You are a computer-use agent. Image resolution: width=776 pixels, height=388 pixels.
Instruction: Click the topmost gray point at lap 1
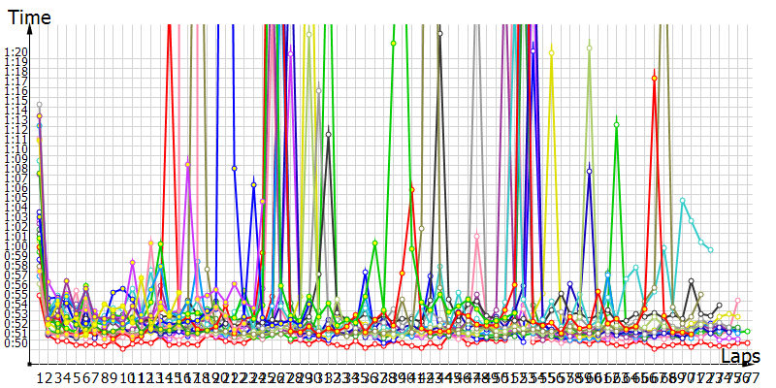pyautogui.click(x=40, y=105)
